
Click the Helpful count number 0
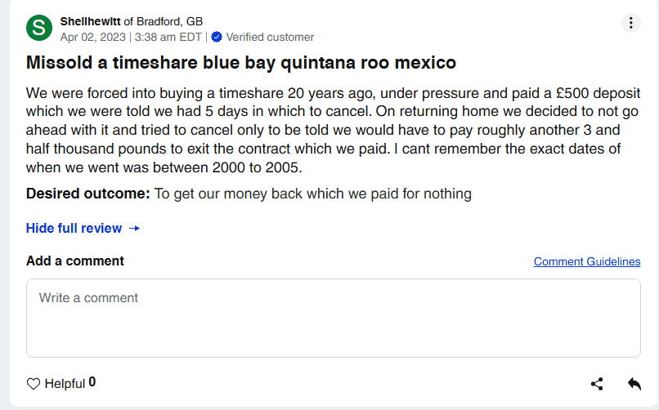92,382
